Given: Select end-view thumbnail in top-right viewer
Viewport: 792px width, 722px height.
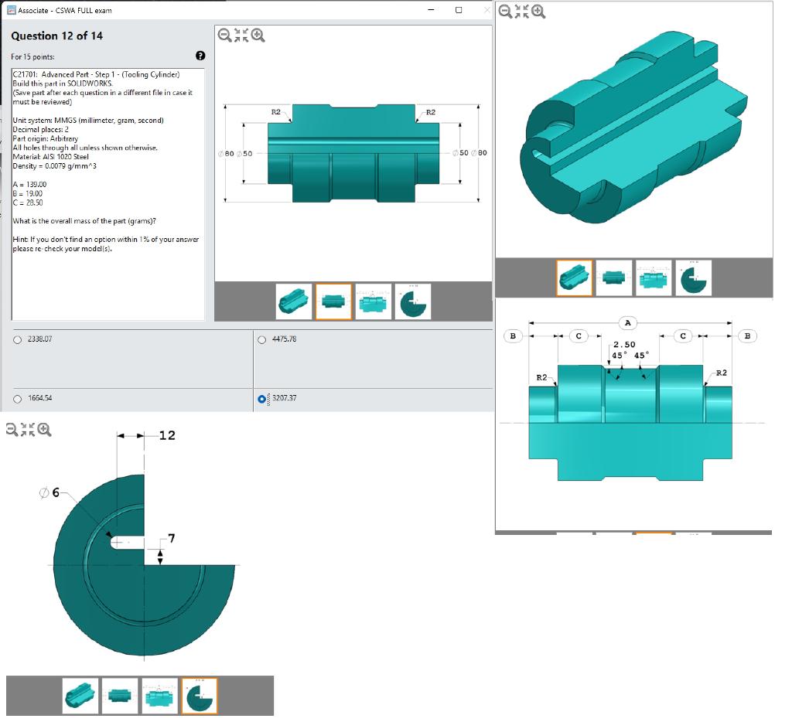Looking at the screenshot, I should (694, 278).
